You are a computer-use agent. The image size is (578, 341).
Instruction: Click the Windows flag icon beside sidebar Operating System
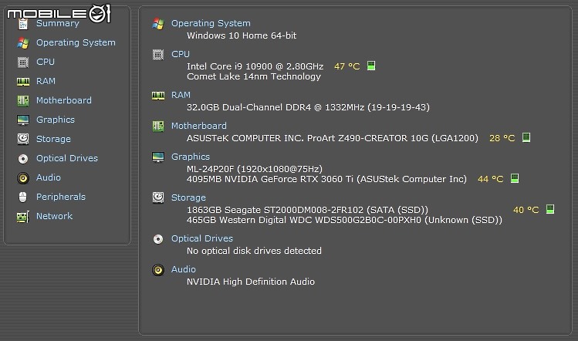coord(23,42)
